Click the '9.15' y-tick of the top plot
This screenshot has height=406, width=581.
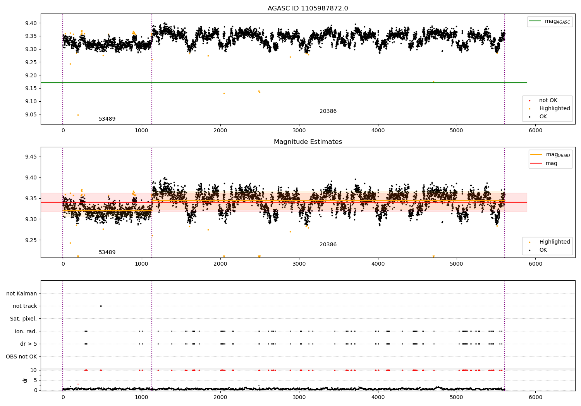coord(31,89)
